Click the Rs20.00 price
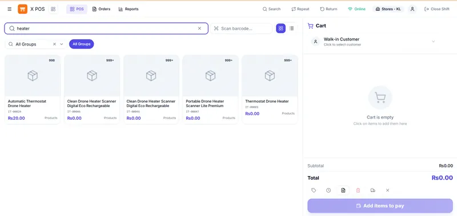457x216 pixels. click(17, 118)
